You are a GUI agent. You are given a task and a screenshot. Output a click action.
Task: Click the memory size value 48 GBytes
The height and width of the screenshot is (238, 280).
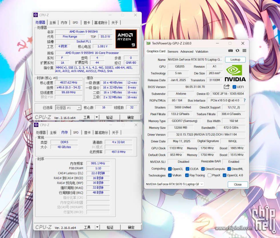tap(64, 147)
